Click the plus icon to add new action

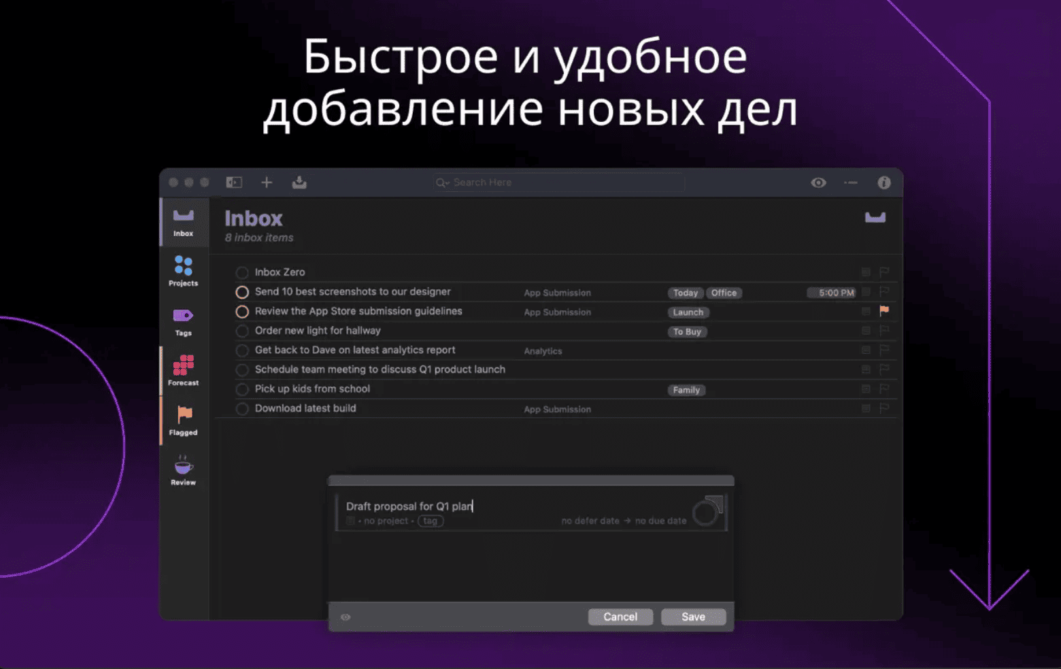click(267, 182)
